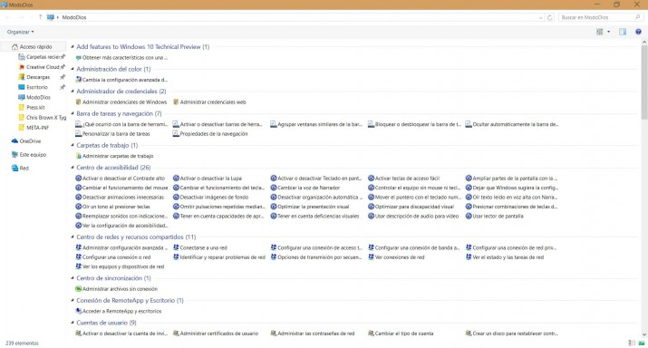Open META-INF folder in sidebar
This screenshot has width=648, height=348.
[x=34, y=128]
